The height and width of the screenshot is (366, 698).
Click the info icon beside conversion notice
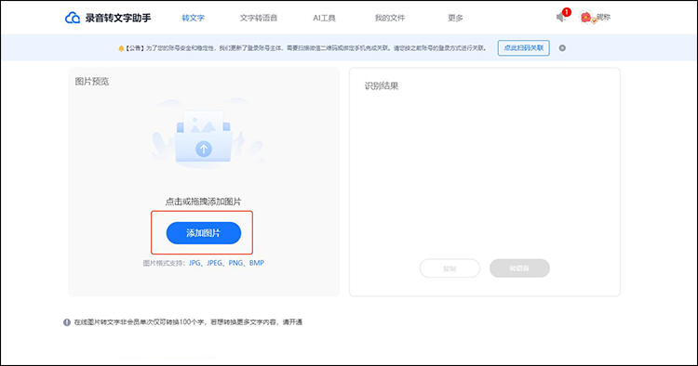tap(67, 322)
